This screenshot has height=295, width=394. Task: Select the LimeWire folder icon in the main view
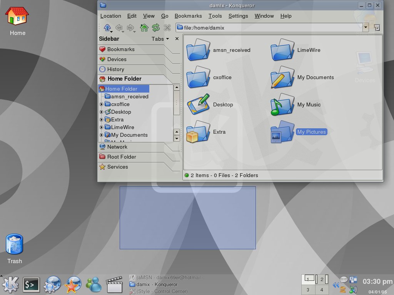tap(282, 50)
